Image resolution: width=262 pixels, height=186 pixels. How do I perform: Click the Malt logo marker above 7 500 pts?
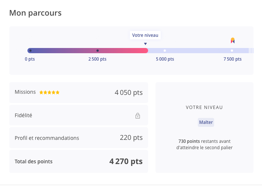click(x=232, y=41)
